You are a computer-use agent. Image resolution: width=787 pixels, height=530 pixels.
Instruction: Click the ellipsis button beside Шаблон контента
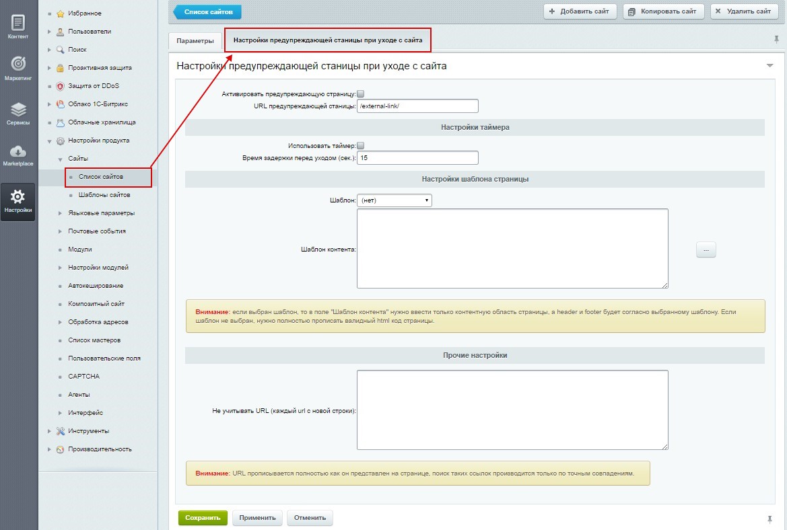coord(706,250)
